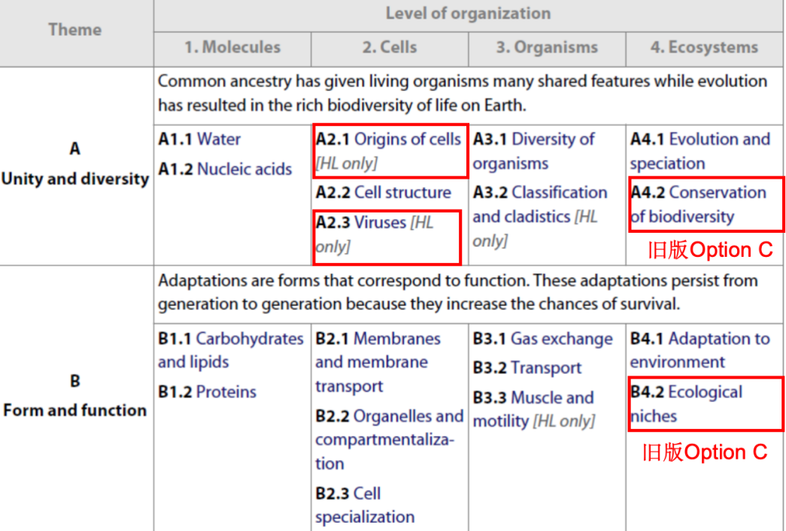Open B4.2 Ecological niches link
Image resolution: width=786 pixels, height=531 pixels.
[686, 404]
